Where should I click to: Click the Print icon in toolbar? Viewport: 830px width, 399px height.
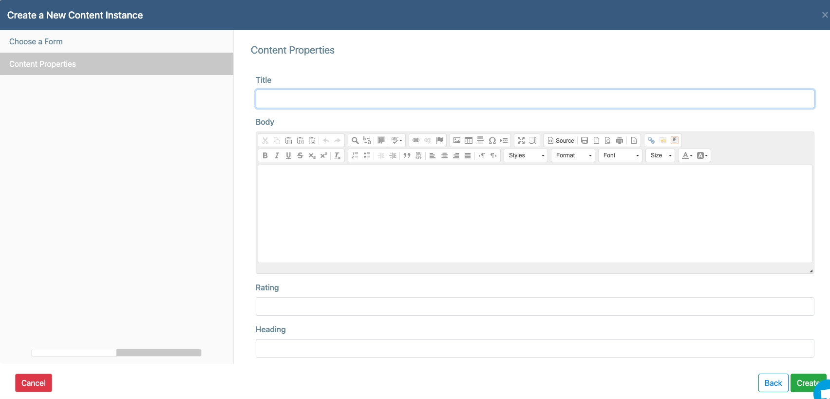point(620,140)
